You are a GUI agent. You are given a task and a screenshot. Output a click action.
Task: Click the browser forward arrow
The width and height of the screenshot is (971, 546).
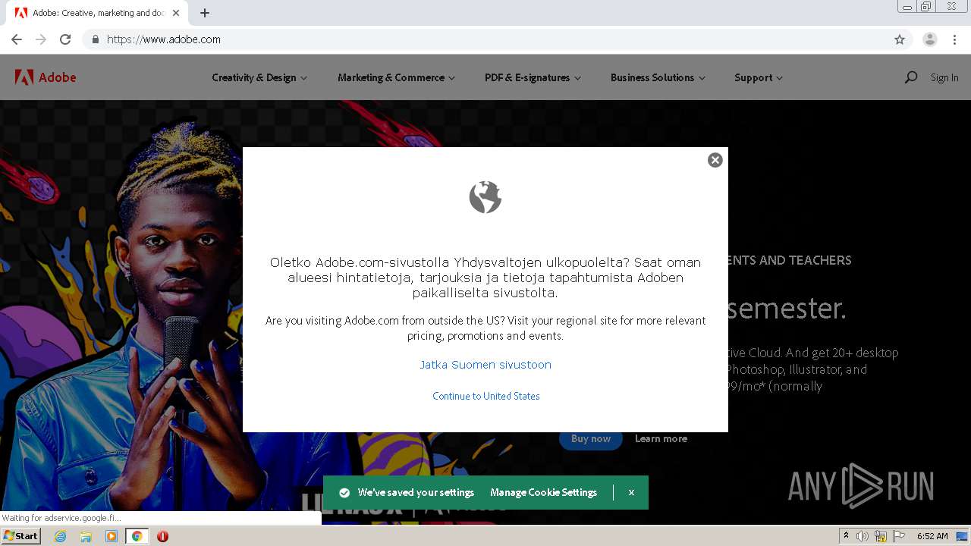coord(41,39)
